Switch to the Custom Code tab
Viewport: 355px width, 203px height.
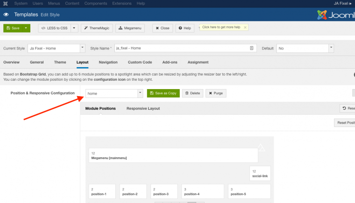(x=140, y=62)
